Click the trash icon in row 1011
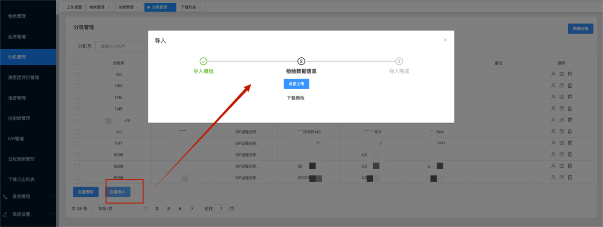This screenshot has width=603, height=227. tap(570, 132)
